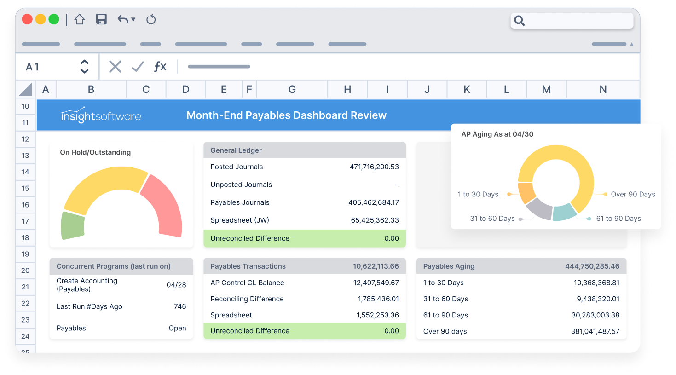Click the Name Box stepper arrows

click(84, 67)
